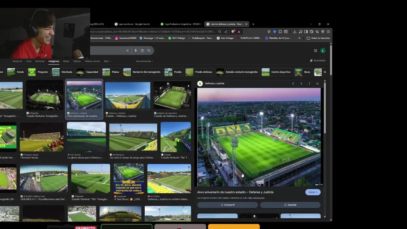
Task: Click the Compartir button
Action: 228,205
